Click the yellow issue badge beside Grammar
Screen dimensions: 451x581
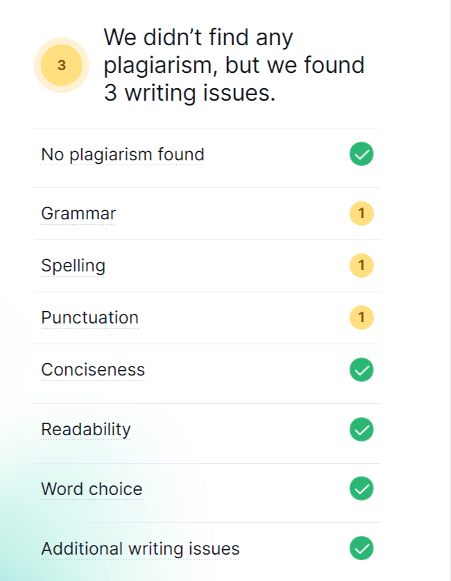(x=361, y=213)
